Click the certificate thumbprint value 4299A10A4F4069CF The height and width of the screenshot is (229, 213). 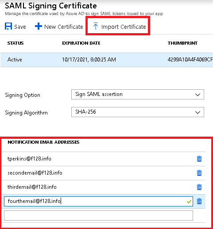[190, 60]
